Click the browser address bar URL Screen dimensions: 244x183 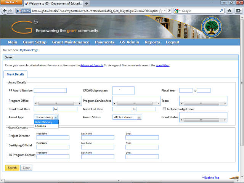tap(95, 11)
